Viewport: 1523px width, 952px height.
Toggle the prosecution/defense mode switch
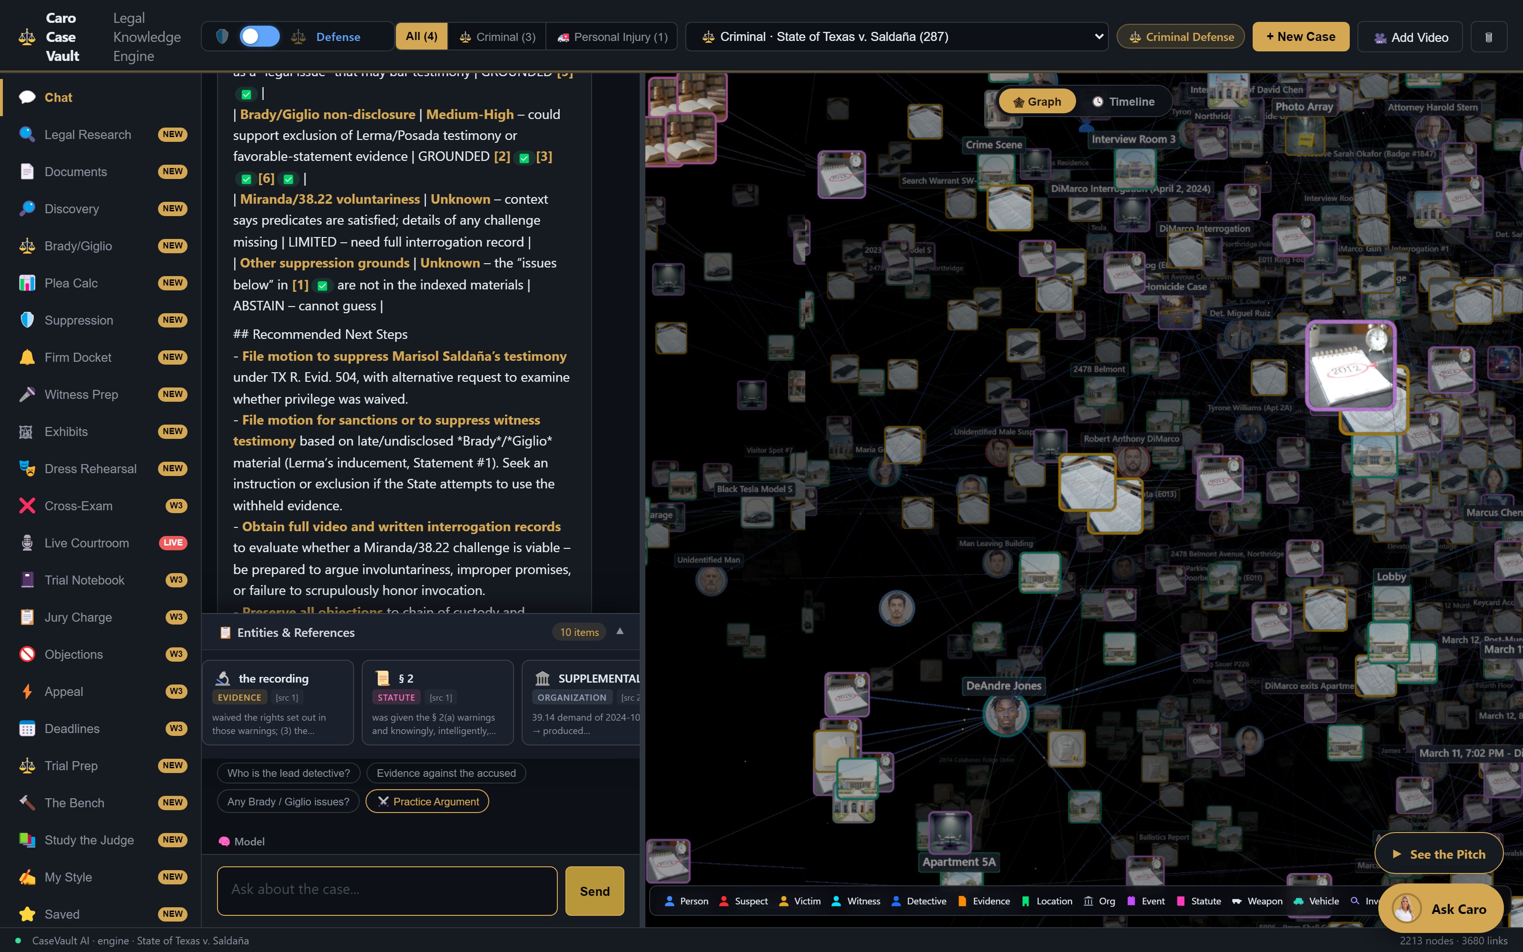click(260, 37)
